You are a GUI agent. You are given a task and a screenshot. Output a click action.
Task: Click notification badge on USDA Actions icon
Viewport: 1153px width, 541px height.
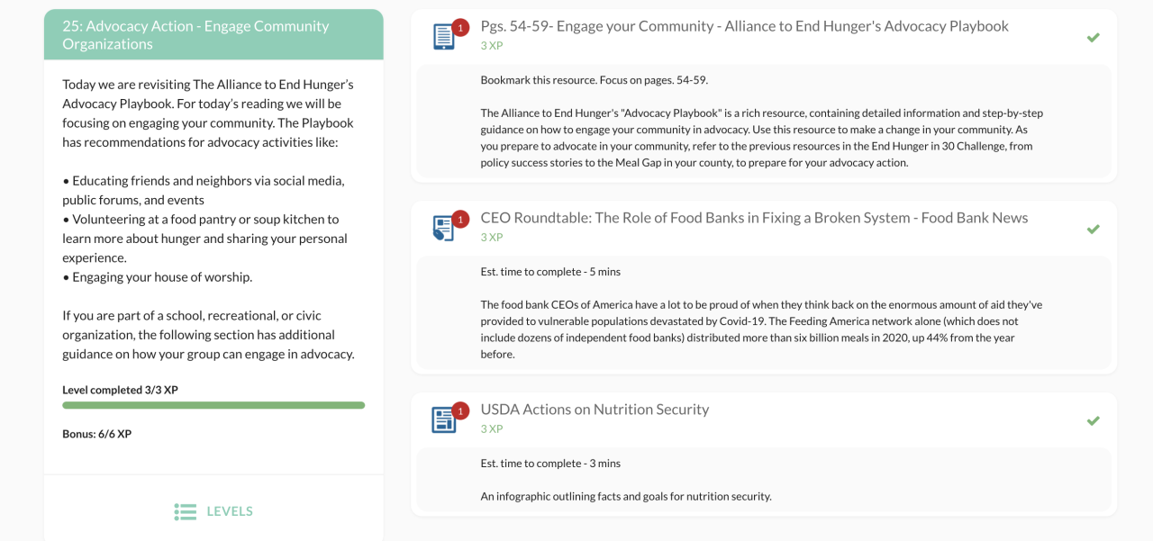[x=460, y=411]
